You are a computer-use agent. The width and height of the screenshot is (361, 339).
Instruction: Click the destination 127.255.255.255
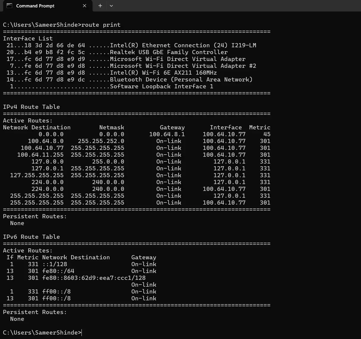(x=37, y=175)
